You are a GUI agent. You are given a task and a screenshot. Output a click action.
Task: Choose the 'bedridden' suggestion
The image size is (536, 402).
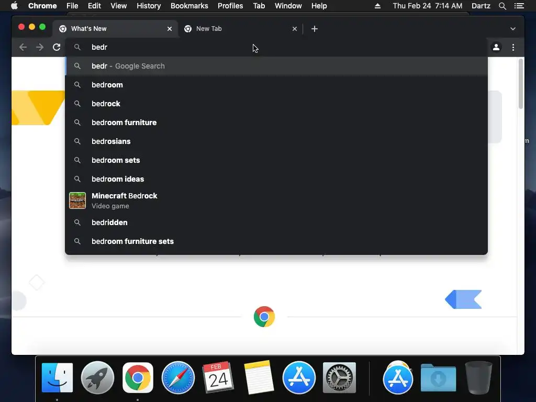coord(276,222)
